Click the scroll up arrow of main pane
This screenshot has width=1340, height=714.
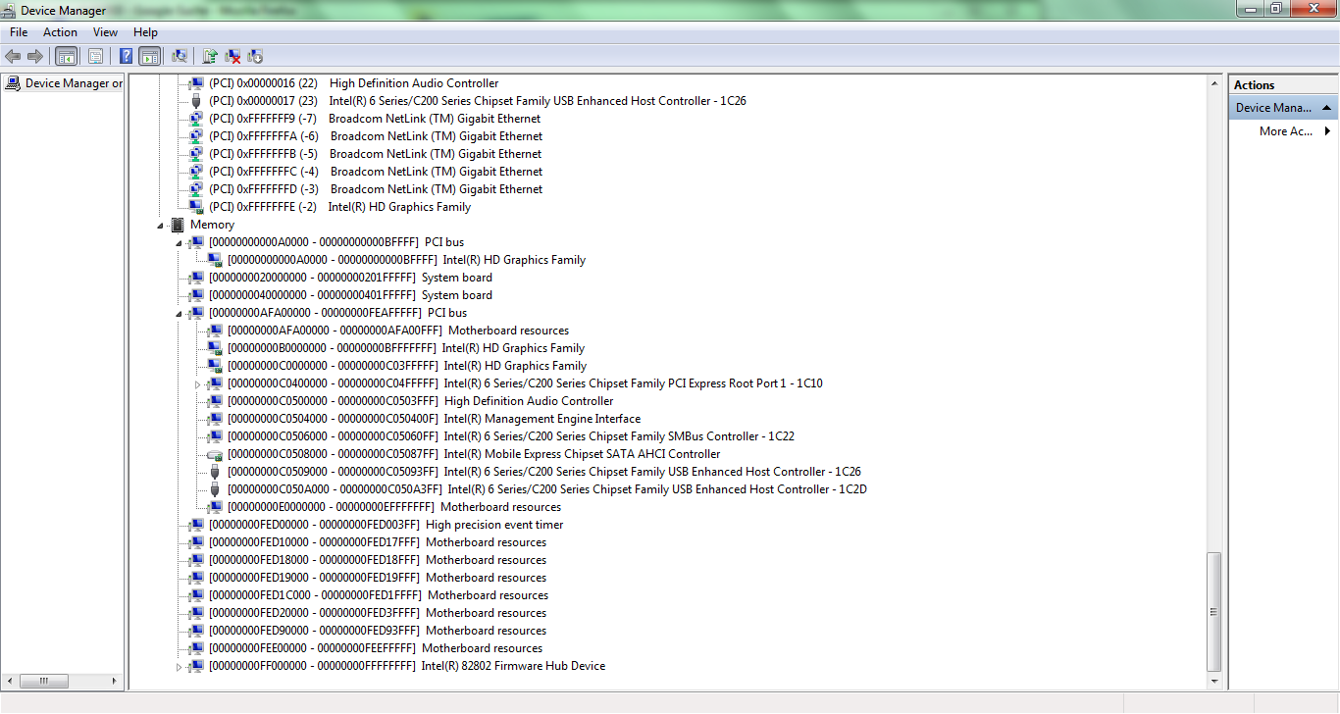click(1214, 83)
